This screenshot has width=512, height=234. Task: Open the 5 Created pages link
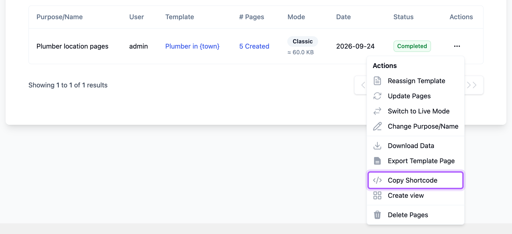point(254,46)
